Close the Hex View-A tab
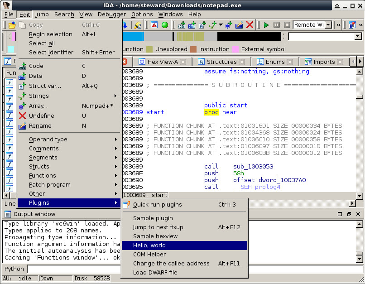Screen dimensions: 365x284 (x=183, y=62)
